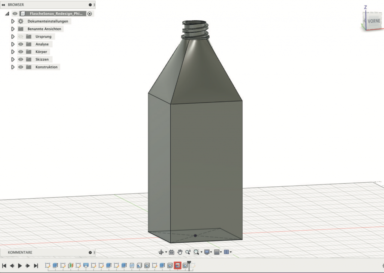Select the Pan hand tool
Screen dimensions: 384x273
point(180,252)
